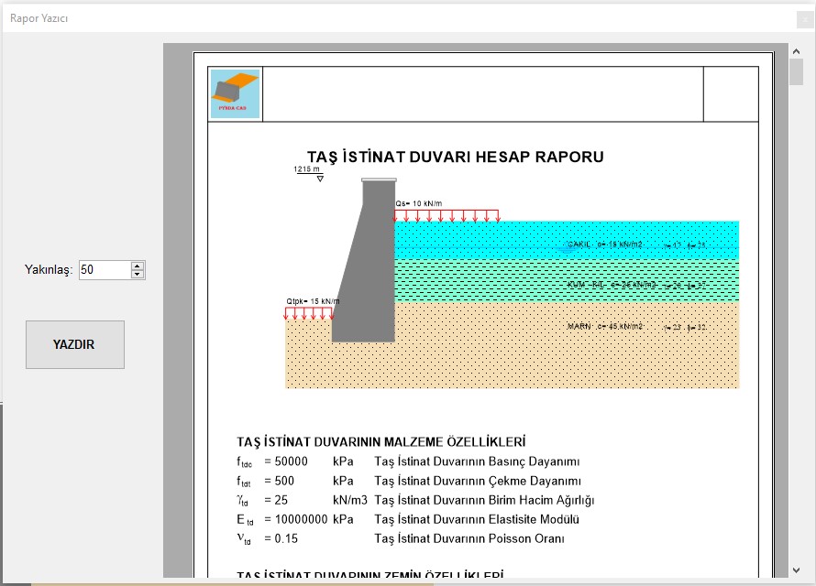Screen dimensions: 816x586
Task: Click the 1215 m elevation marker triangle
Action: (x=320, y=179)
